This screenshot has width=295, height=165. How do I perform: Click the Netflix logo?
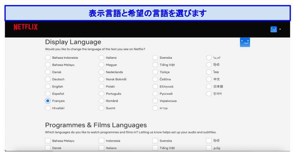tap(26, 27)
